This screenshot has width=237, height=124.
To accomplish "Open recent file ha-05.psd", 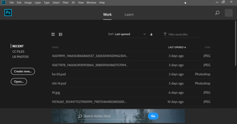I will (x=131, y=74).
